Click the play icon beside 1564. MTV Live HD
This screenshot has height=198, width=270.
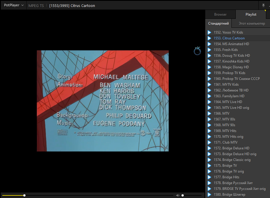click(x=209, y=102)
